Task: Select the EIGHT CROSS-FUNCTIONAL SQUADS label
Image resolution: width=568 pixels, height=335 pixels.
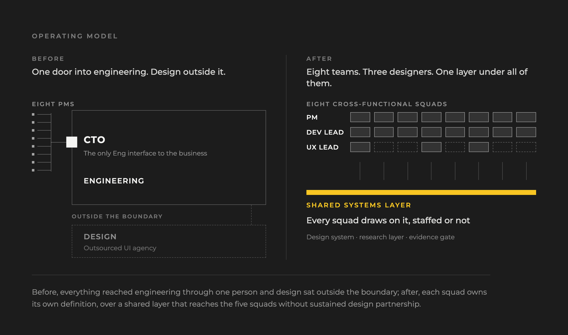Action: 377,104
